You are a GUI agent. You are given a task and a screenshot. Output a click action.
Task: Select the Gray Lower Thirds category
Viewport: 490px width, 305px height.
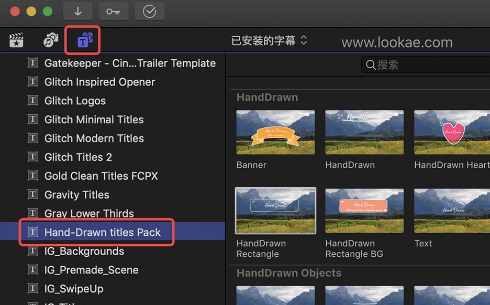click(x=89, y=213)
